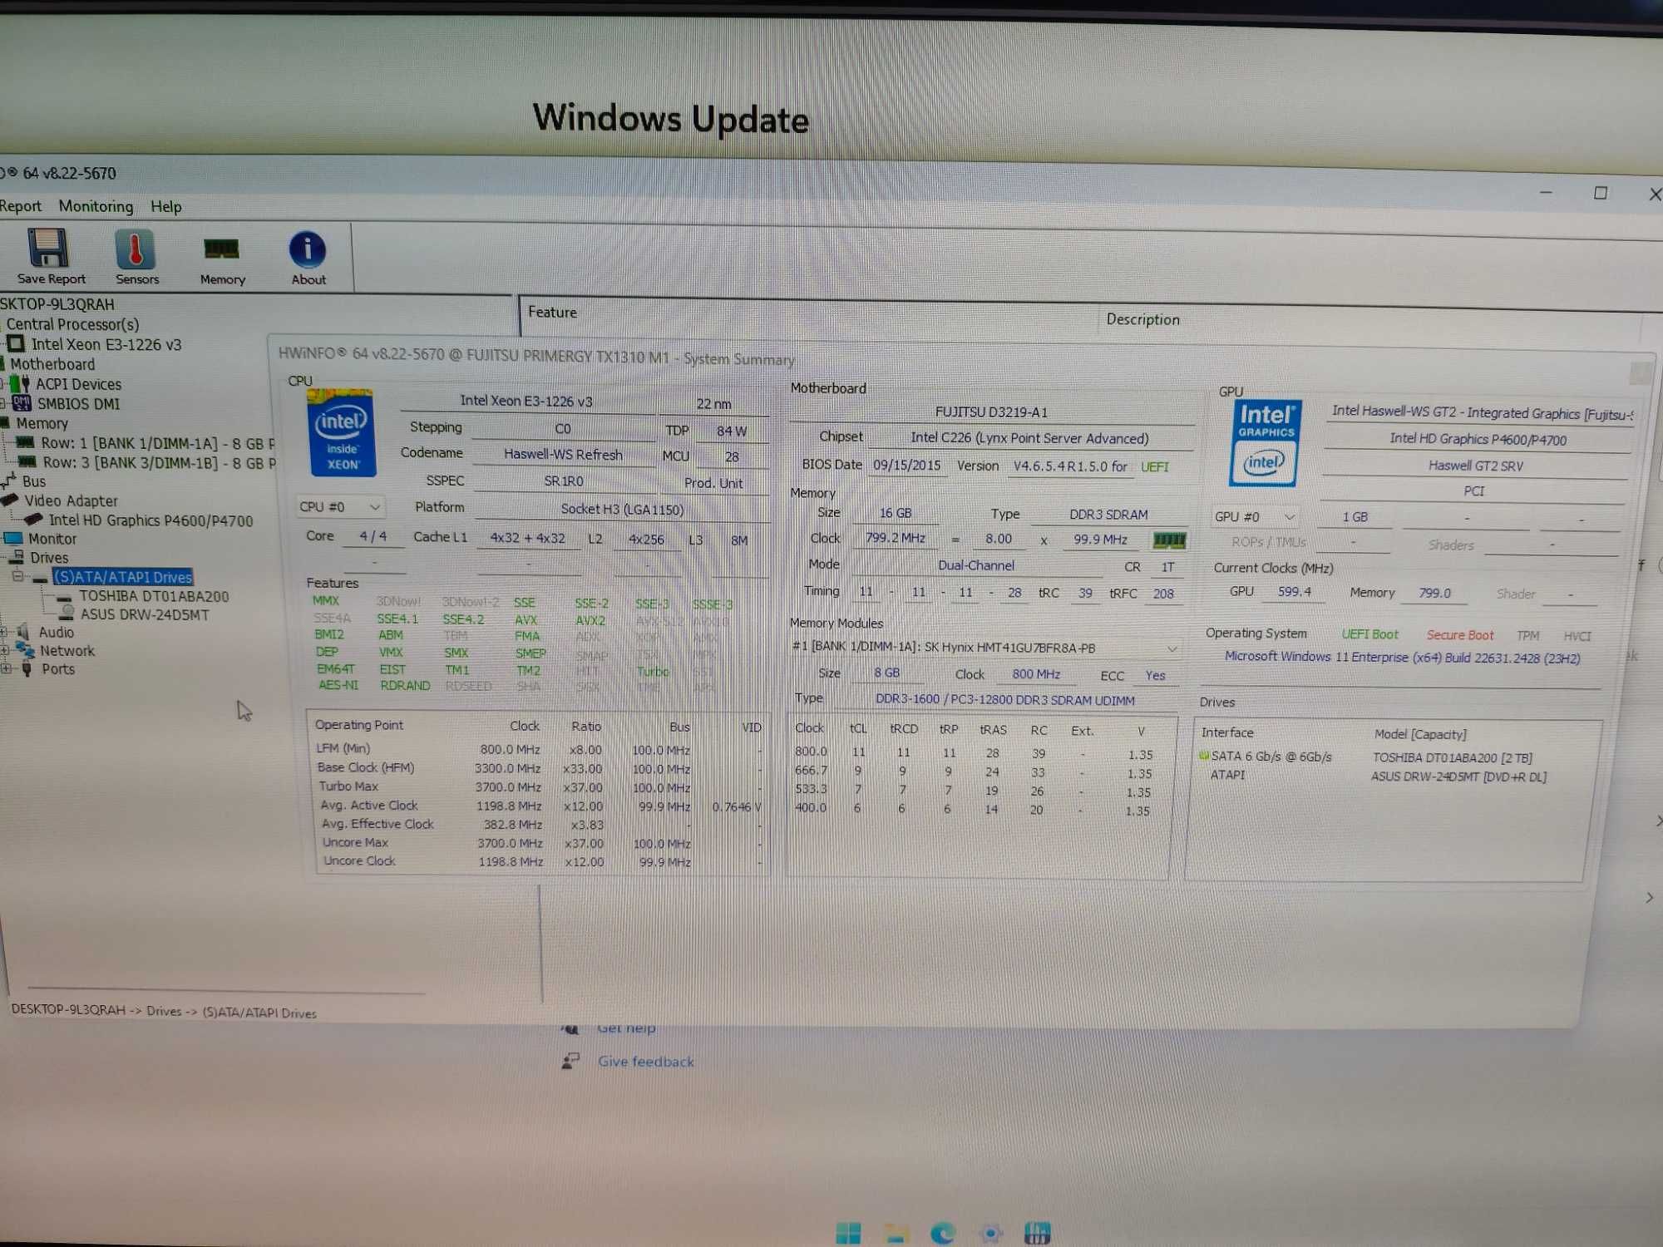Select ASUS DRW-24D5MT drive in tree
The height and width of the screenshot is (1247, 1663).
pos(144,615)
